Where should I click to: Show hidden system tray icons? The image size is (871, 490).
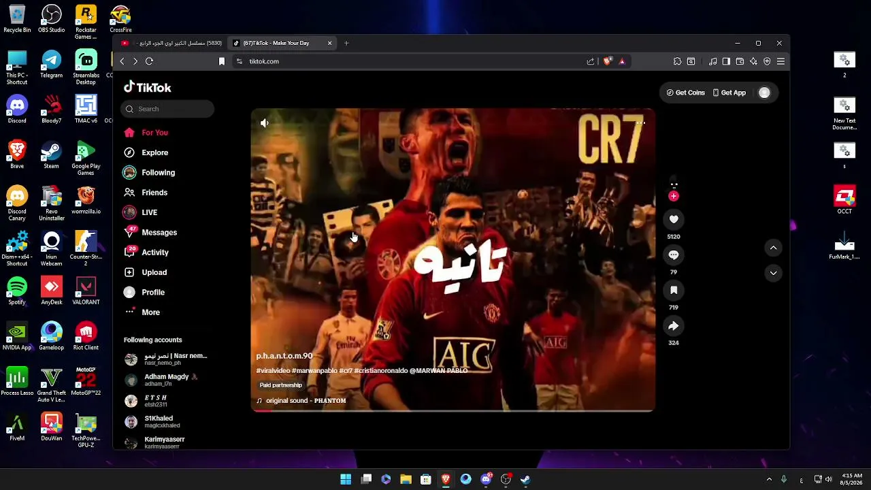coord(769,479)
